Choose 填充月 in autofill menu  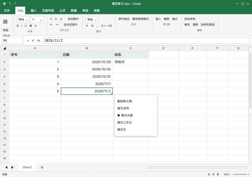(122, 129)
